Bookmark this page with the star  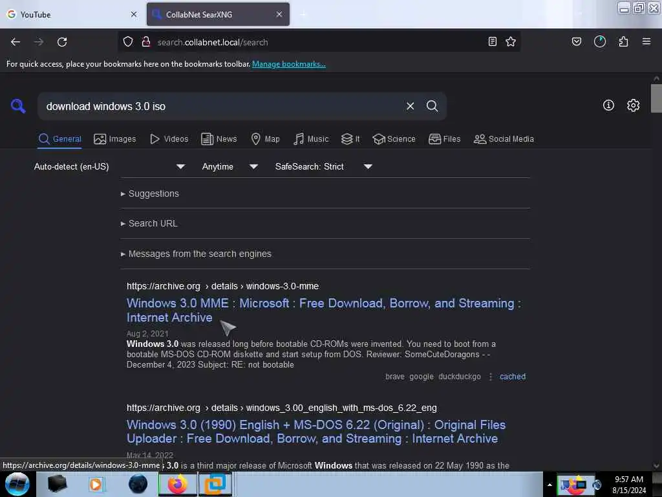[x=511, y=41]
